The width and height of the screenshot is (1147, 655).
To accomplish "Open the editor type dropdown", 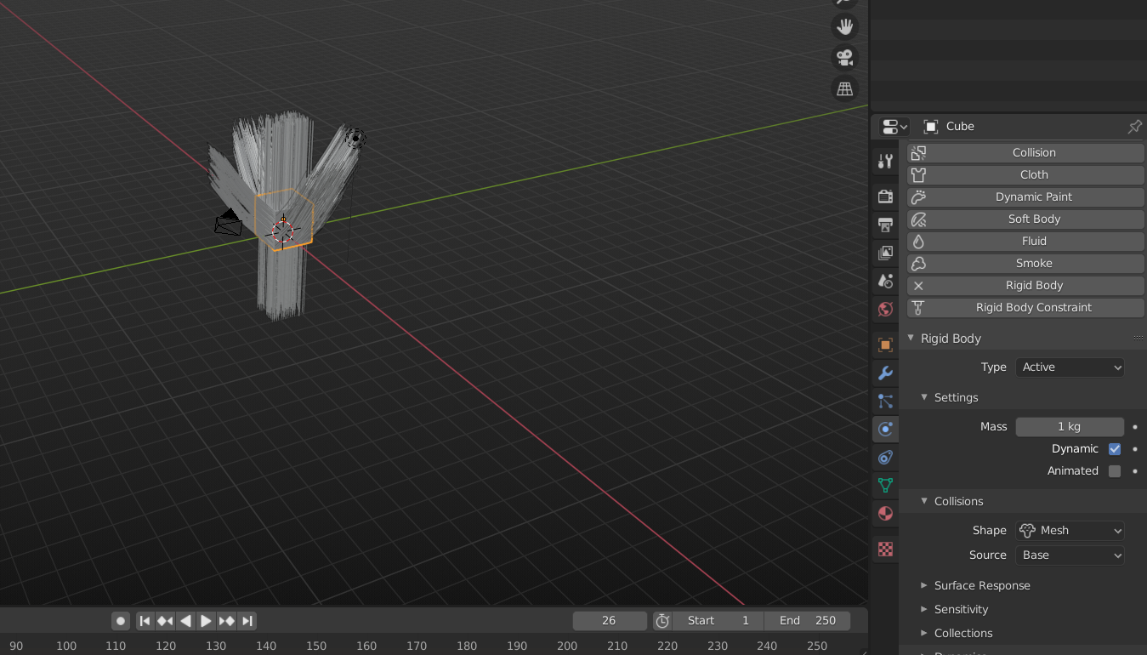I will click(x=894, y=126).
